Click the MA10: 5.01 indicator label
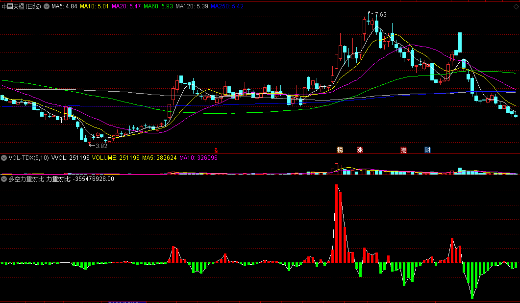Screen dimensions: 520x303 coord(94,6)
